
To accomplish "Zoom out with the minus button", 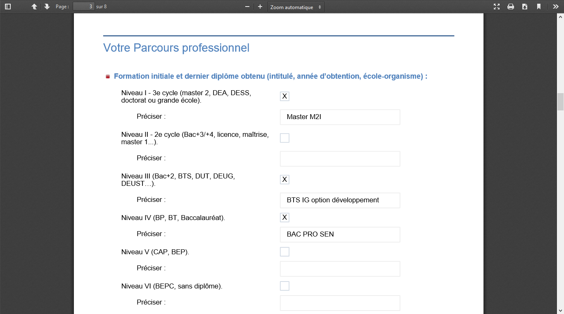I will coord(247,7).
